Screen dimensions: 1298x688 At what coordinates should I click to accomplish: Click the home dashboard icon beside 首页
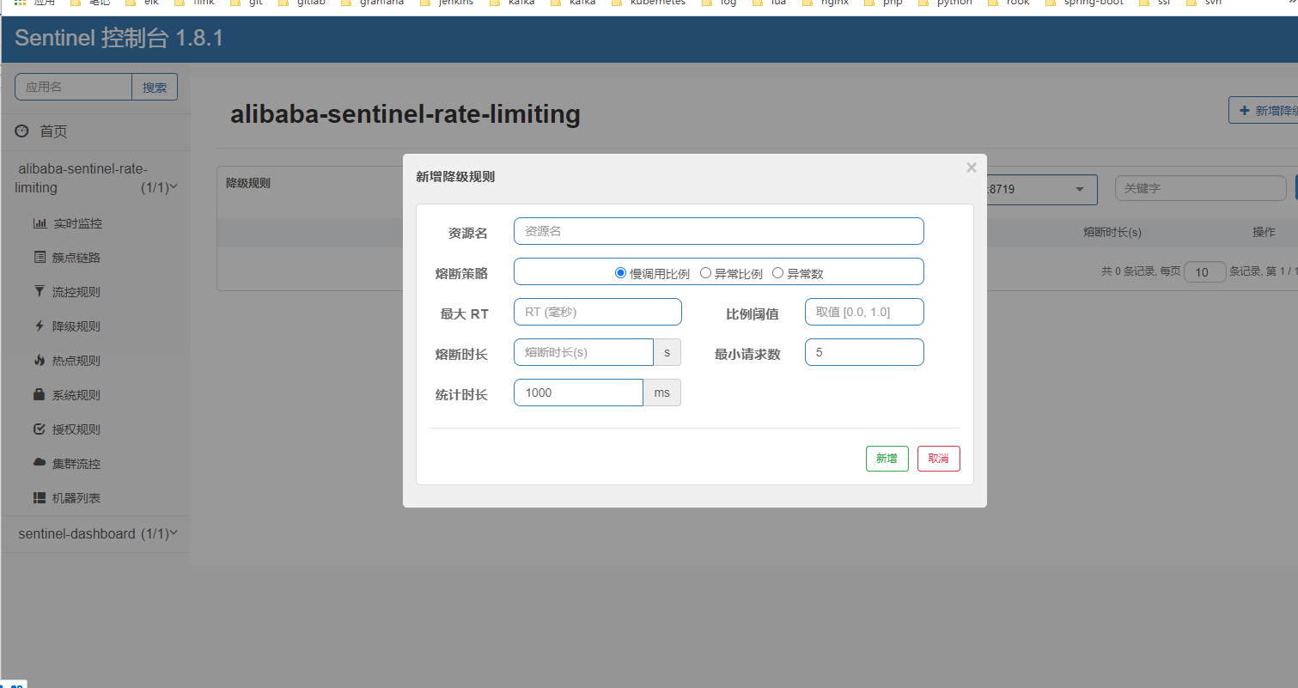click(x=21, y=131)
